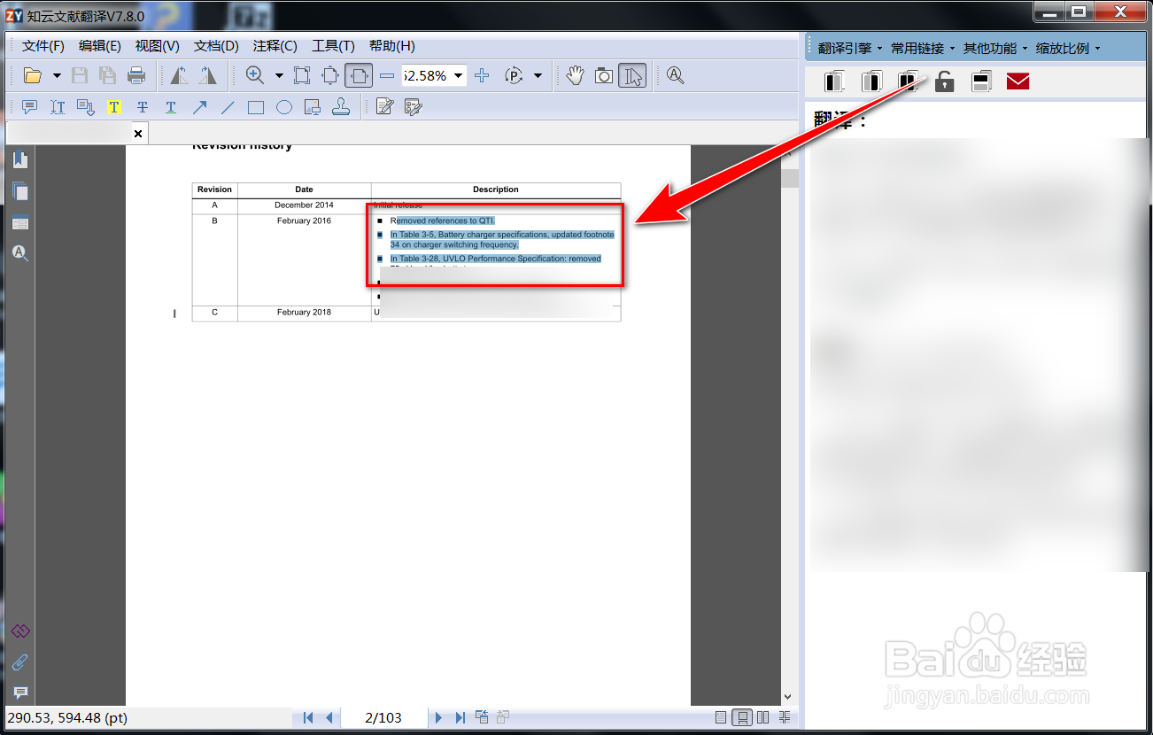Switch to continuous page layout
Screen dimensions: 1153x735
(744, 717)
